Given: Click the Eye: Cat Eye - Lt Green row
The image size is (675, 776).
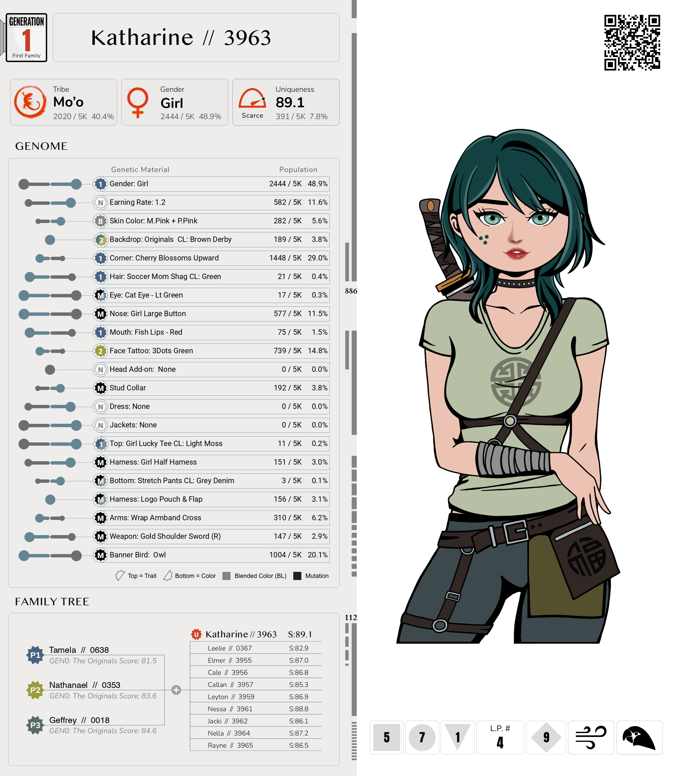Looking at the screenshot, I should coord(211,295).
